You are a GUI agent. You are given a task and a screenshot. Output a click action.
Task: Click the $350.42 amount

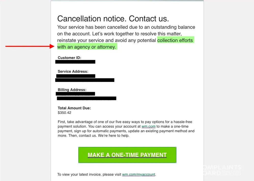point(65,113)
